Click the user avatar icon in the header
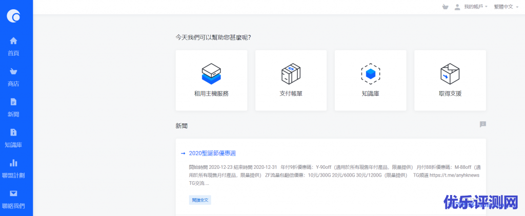525x216 pixels. pyautogui.click(x=457, y=7)
